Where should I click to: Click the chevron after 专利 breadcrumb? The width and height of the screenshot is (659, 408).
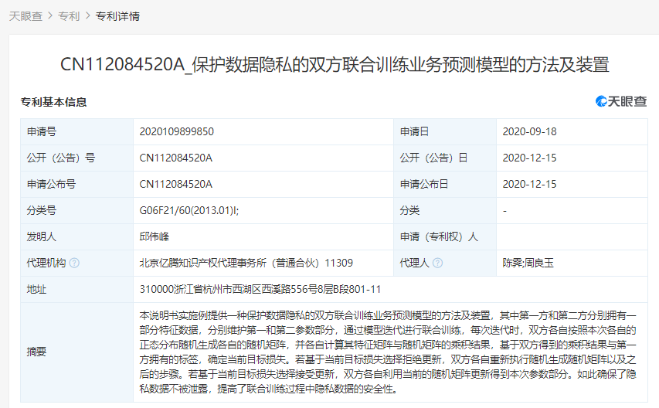coord(87,15)
